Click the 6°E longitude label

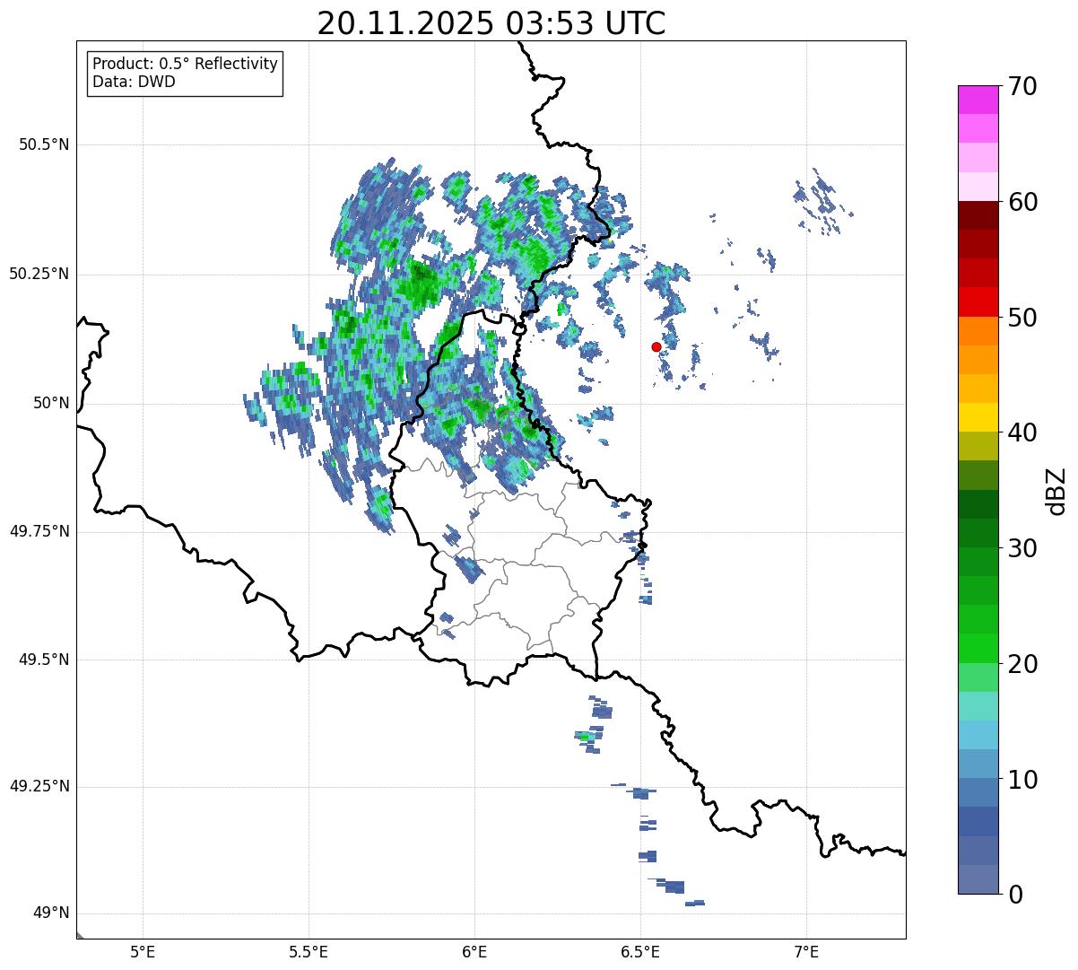tap(474, 951)
